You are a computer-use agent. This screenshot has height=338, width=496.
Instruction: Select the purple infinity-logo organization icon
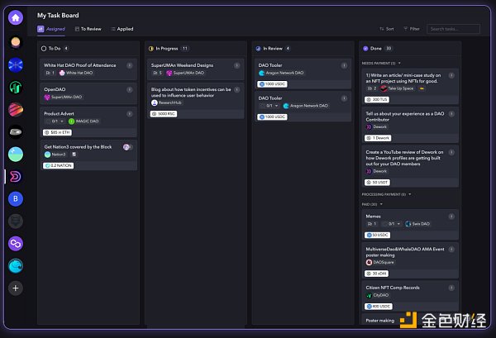pyautogui.click(x=16, y=243)
